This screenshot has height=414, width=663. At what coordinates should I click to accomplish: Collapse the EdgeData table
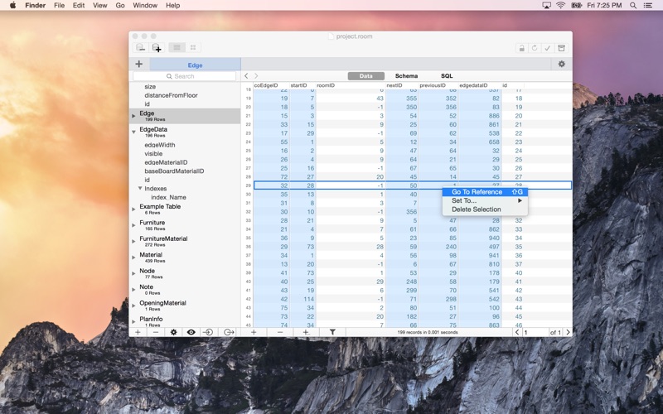(133, 131)
